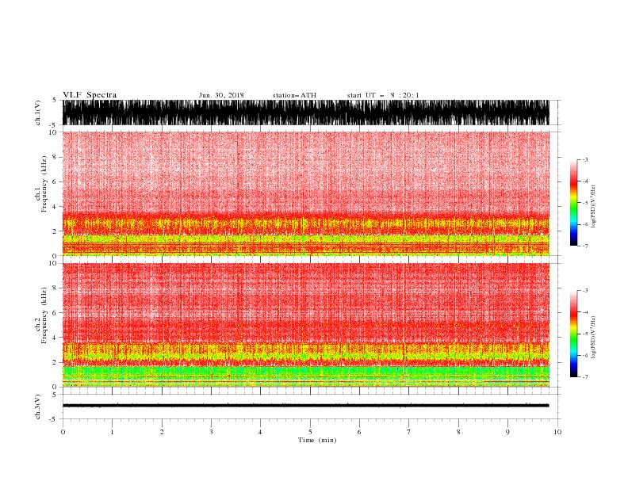Click the ch.2 spectrogram colorbar
This screenshot has width=628, height=485.
(573, 334)
